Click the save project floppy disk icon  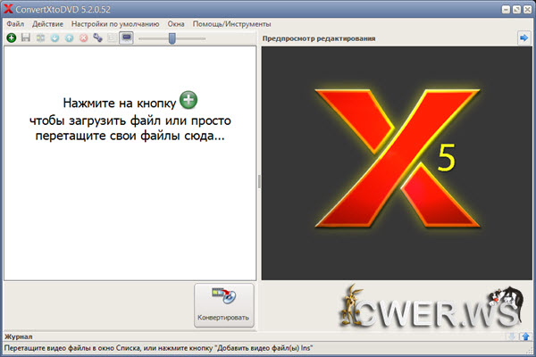pos(25,38)
